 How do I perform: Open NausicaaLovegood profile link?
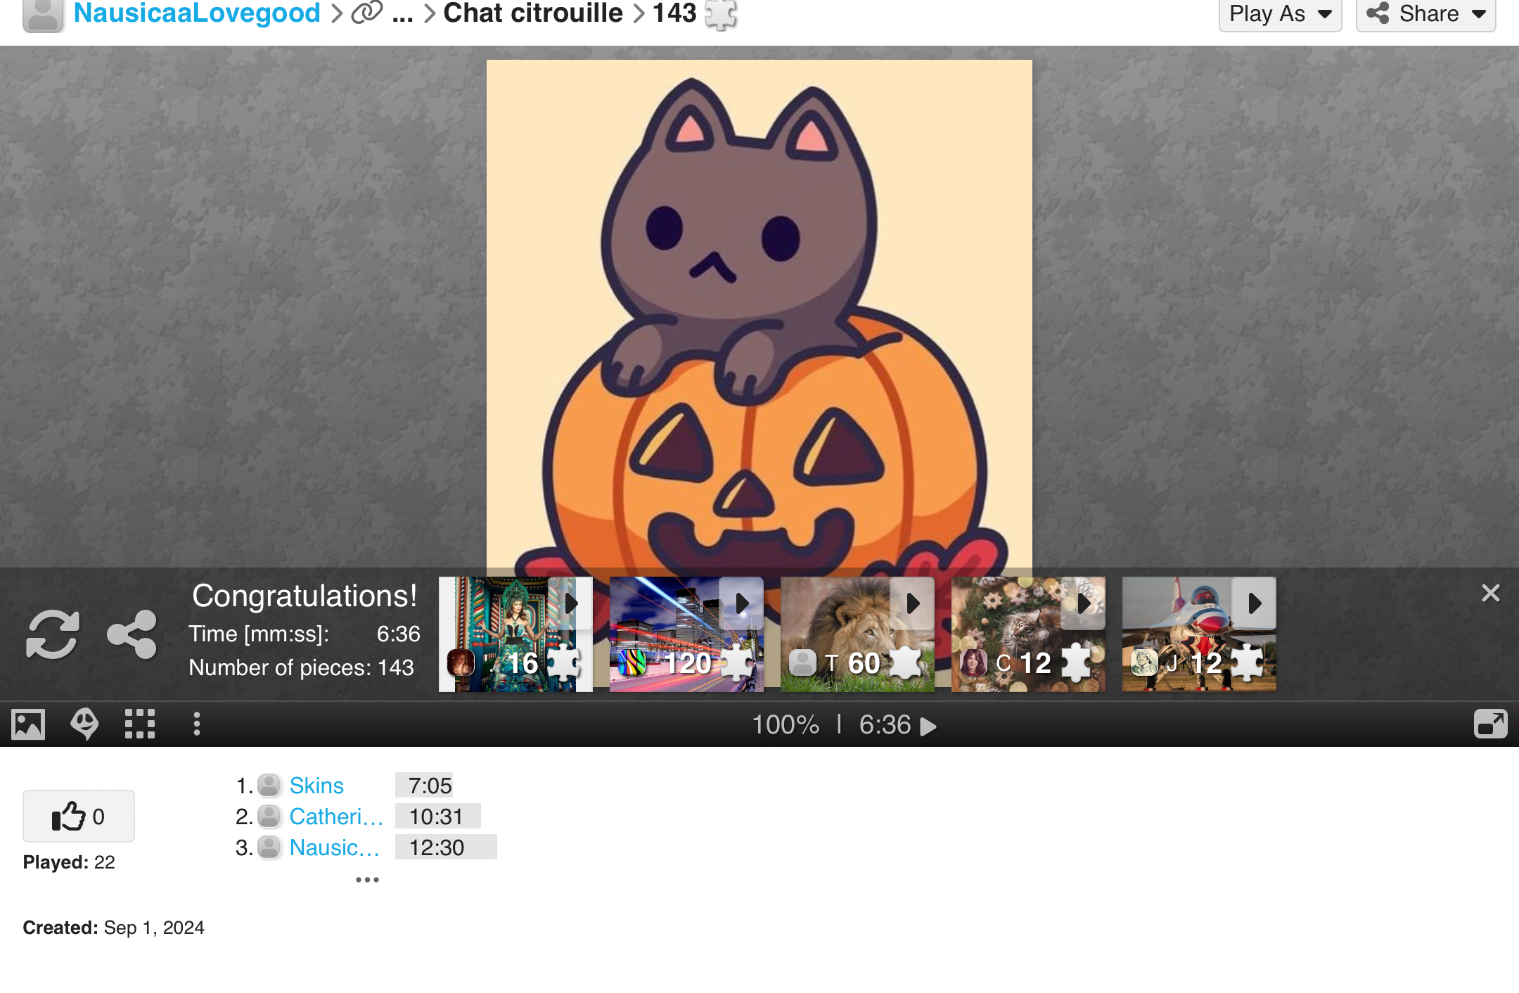click(x=197, y=14)
